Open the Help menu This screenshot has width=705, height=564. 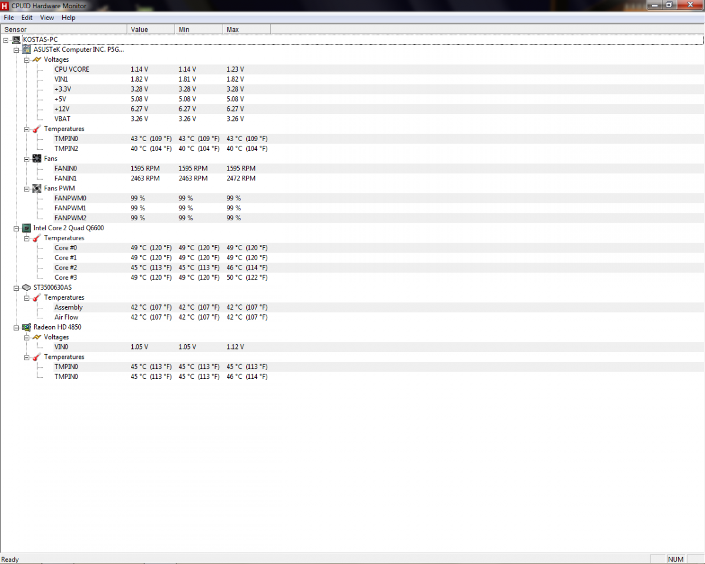[x=69, y=18]
